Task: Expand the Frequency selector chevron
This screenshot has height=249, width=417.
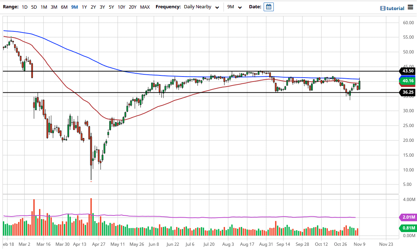Action: pyautogui.click(x=217, y=7)
